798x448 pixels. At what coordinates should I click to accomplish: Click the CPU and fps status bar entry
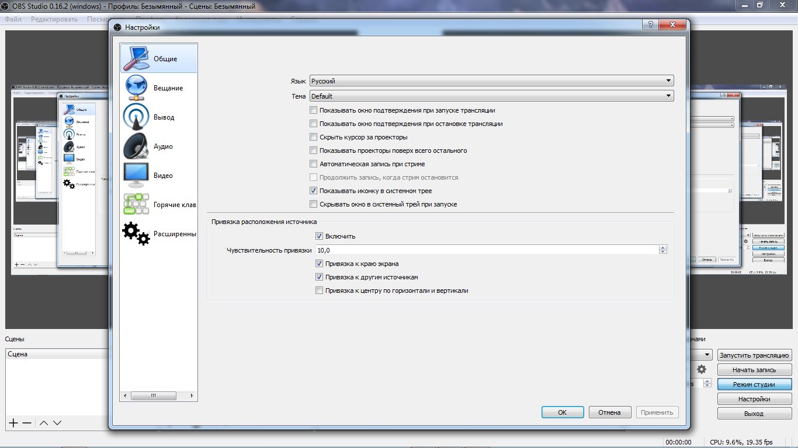point(741,442)
